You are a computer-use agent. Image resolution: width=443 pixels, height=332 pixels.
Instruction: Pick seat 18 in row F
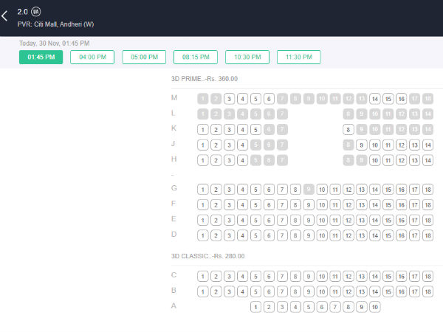point(427,204)
